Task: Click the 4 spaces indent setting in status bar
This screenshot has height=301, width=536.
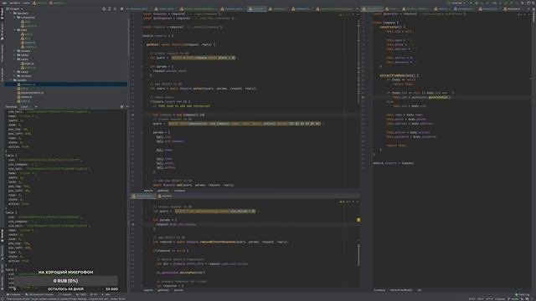Action: (x=499, y=299)
